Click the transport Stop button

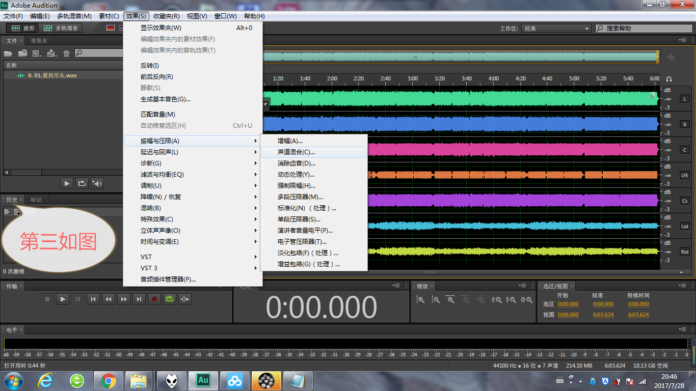click(x=47, y=299)
